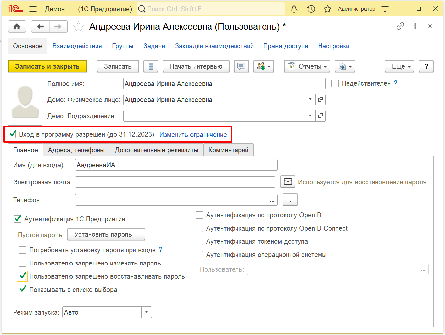Navigate back with left arrow
Viewport: 445px width, 335px height.
[x=40, y=26]
